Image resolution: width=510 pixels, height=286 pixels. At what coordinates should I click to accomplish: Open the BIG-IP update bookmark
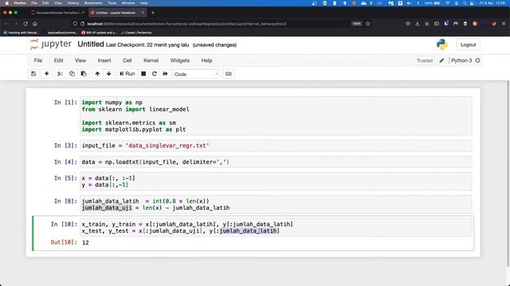coord(99,33)
